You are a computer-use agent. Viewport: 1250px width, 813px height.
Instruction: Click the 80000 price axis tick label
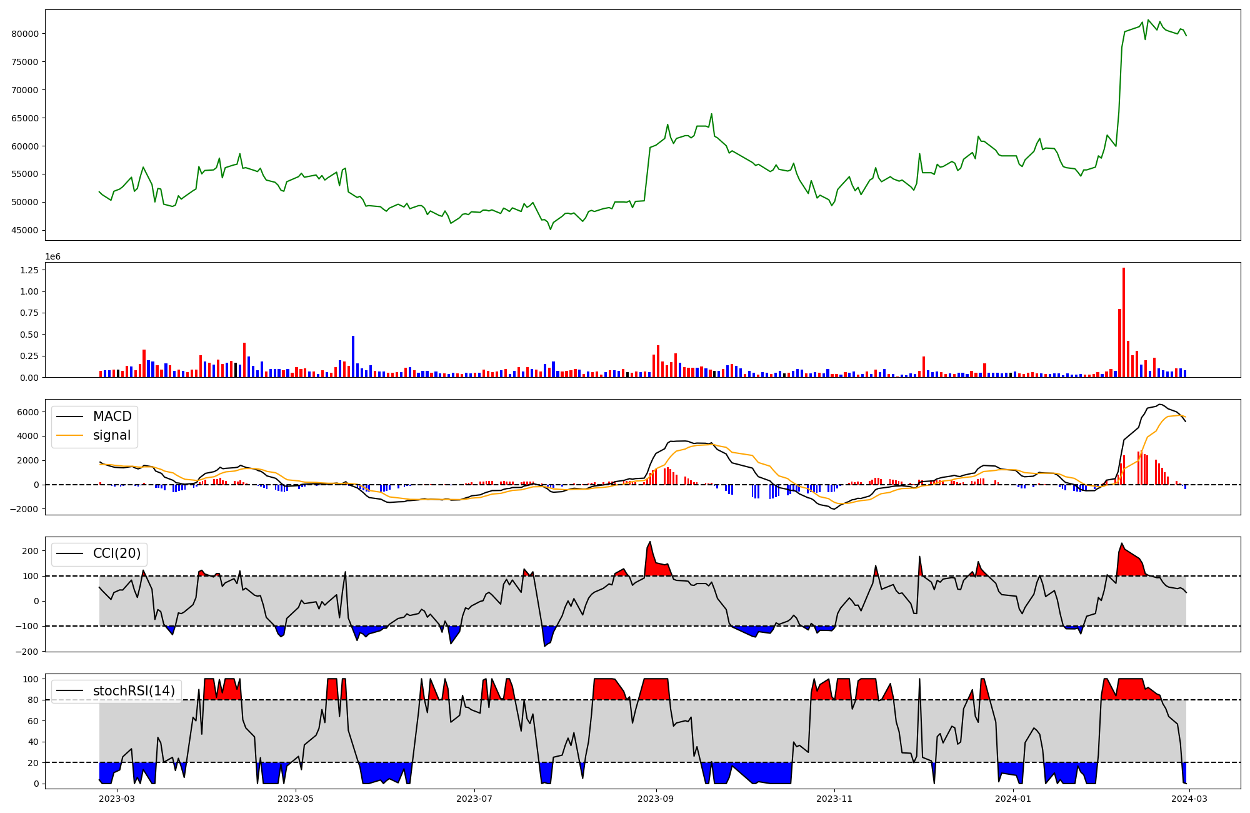pos(25,34)
